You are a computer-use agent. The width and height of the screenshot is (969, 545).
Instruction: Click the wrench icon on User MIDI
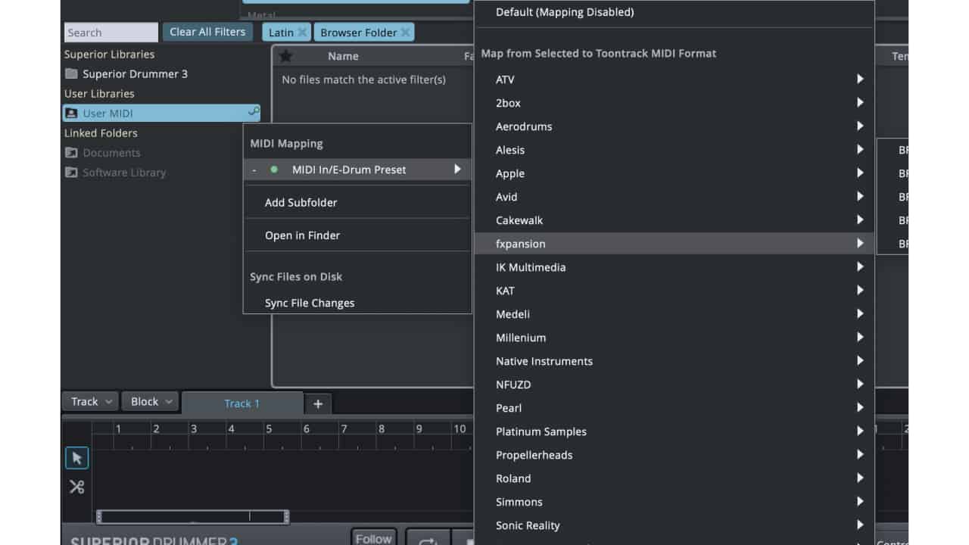[254, 113]
